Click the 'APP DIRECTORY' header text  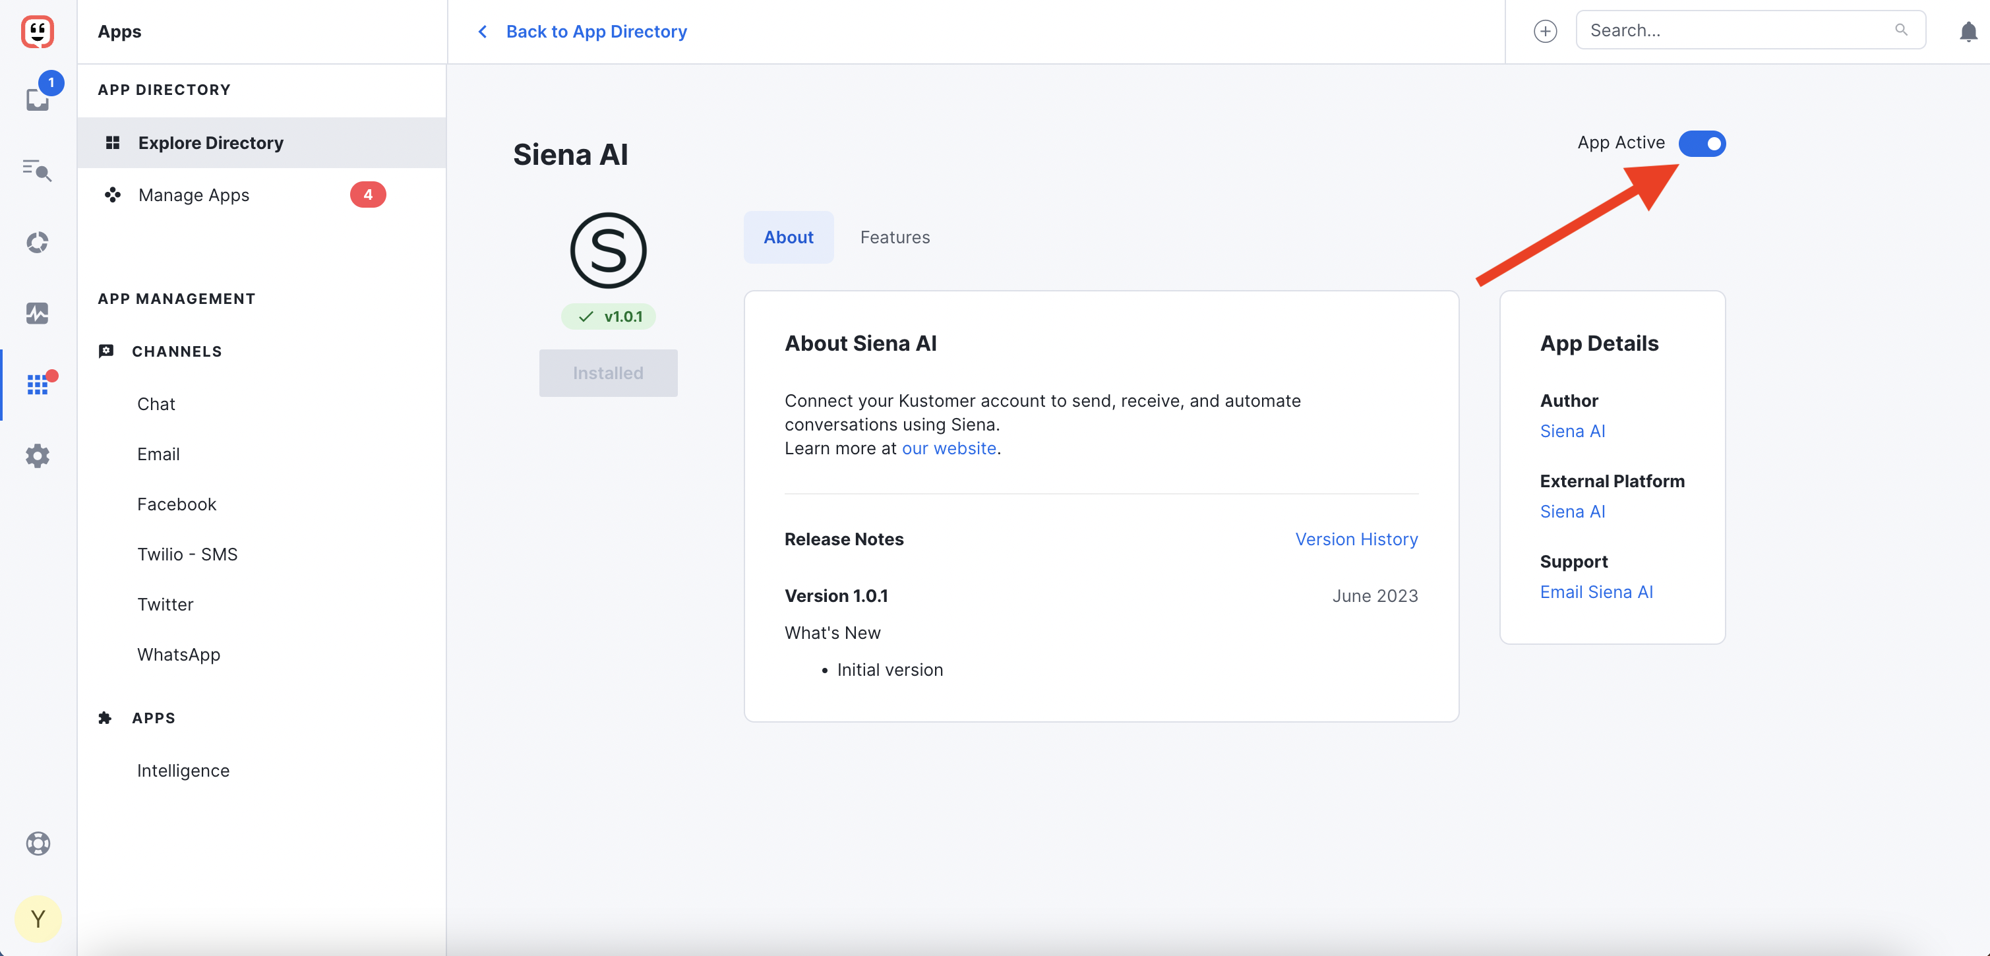coord(164,90)
